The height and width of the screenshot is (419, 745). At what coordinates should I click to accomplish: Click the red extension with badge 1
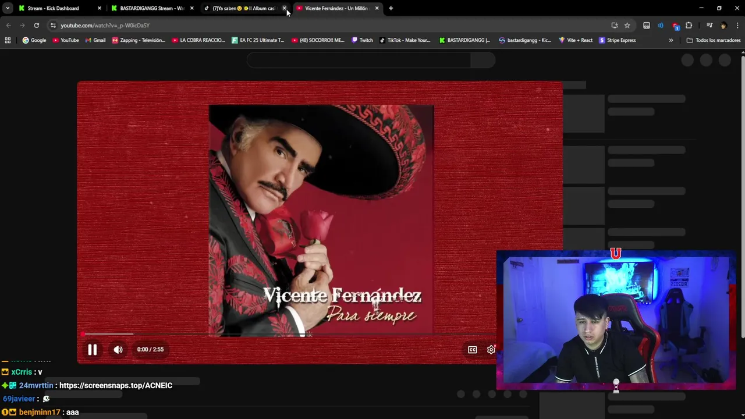tap(675, 26)
